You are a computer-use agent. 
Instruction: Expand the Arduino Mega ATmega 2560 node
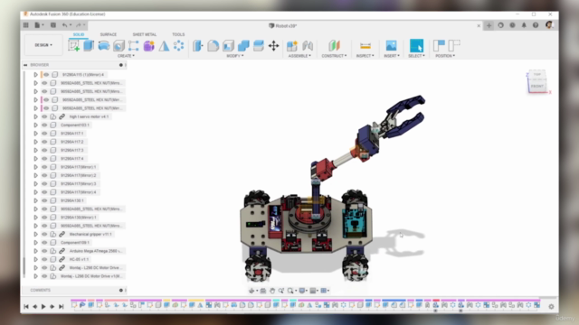pyautogui.click(x=36, y=251)
